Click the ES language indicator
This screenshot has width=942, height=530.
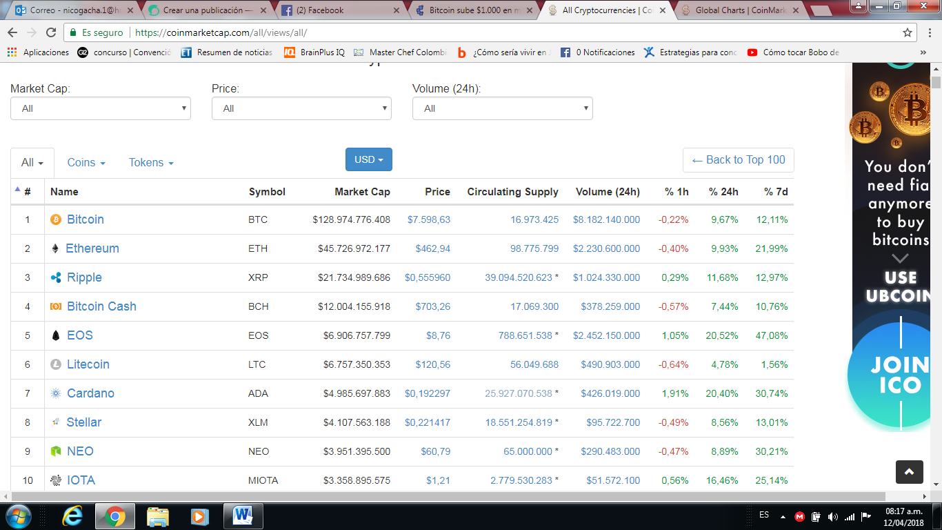coord(764,515)
